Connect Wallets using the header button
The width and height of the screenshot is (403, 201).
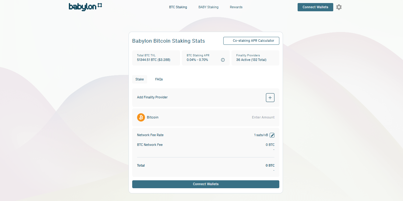(315, 7)
